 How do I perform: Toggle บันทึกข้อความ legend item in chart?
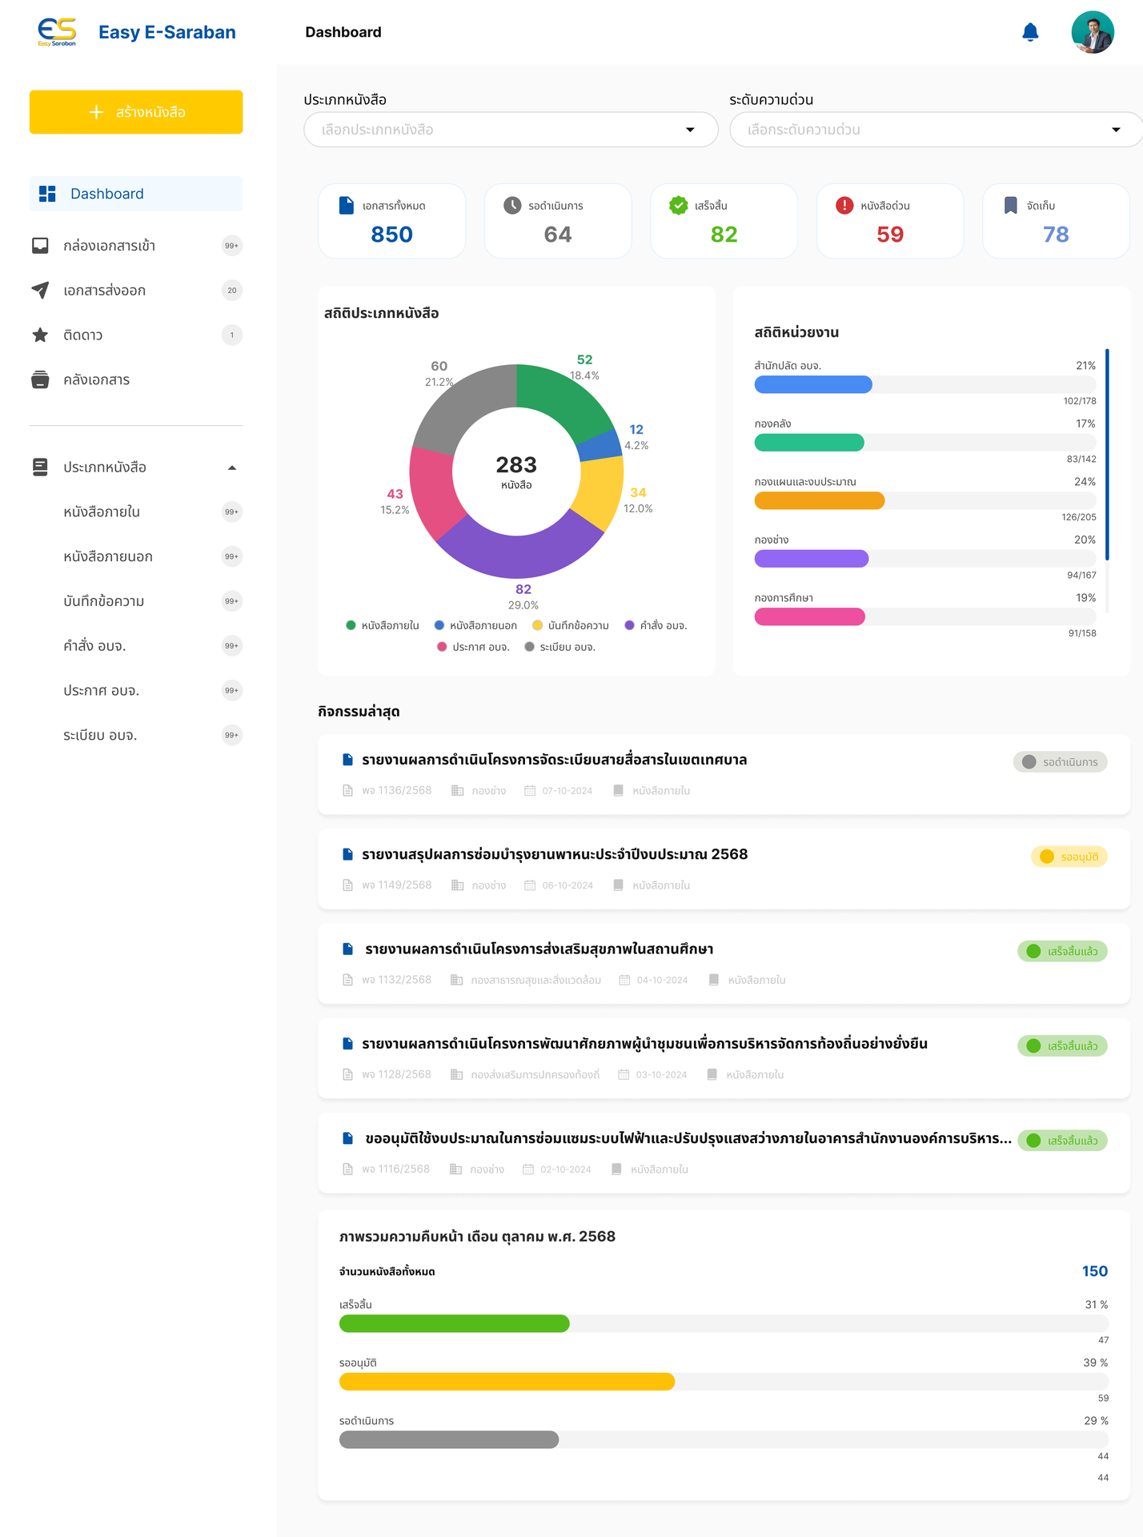pos(571,625)
